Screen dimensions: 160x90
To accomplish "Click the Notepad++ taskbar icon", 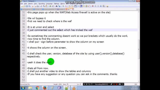I will click(x=67, y=88).
